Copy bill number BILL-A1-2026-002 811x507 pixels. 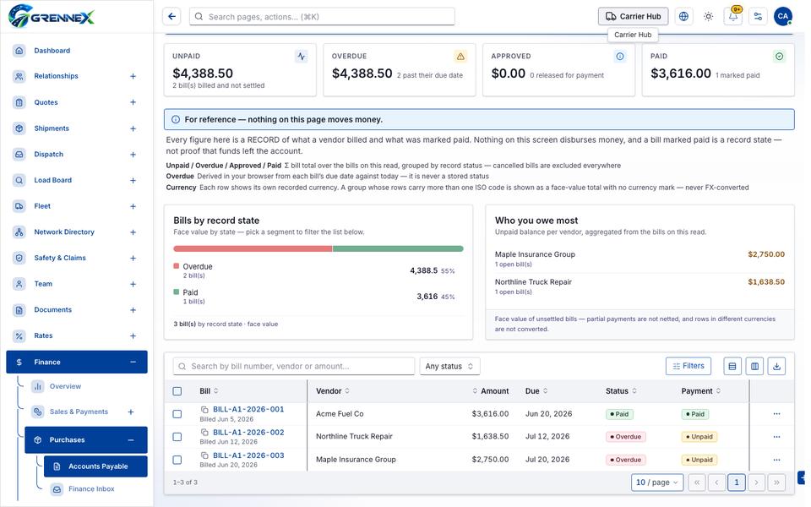204,433
